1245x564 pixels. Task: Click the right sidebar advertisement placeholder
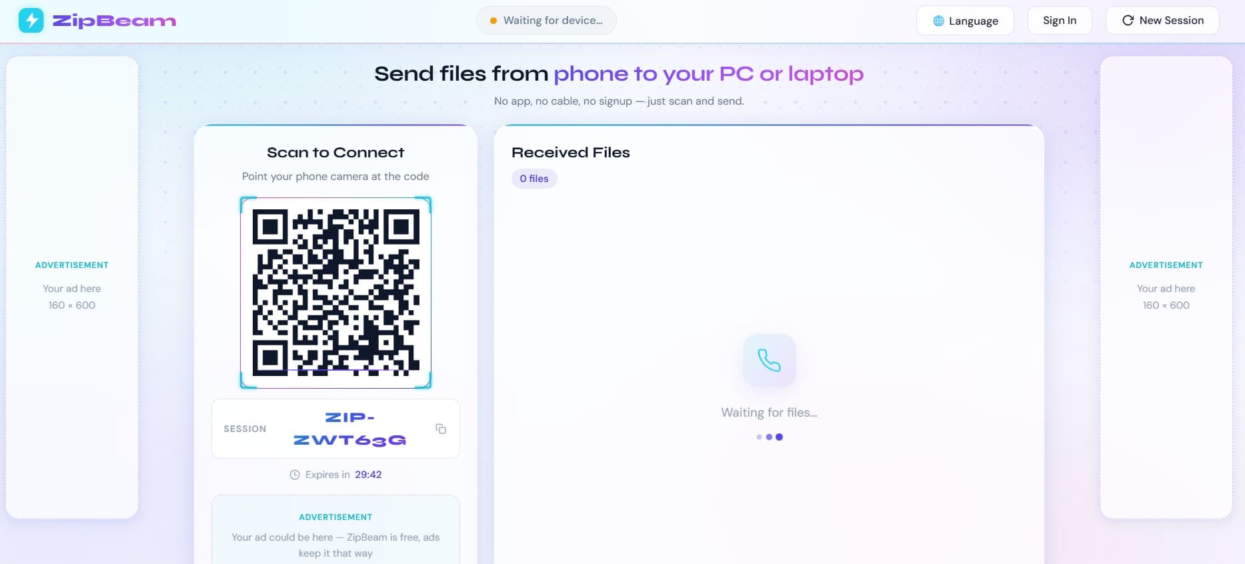1166,287
